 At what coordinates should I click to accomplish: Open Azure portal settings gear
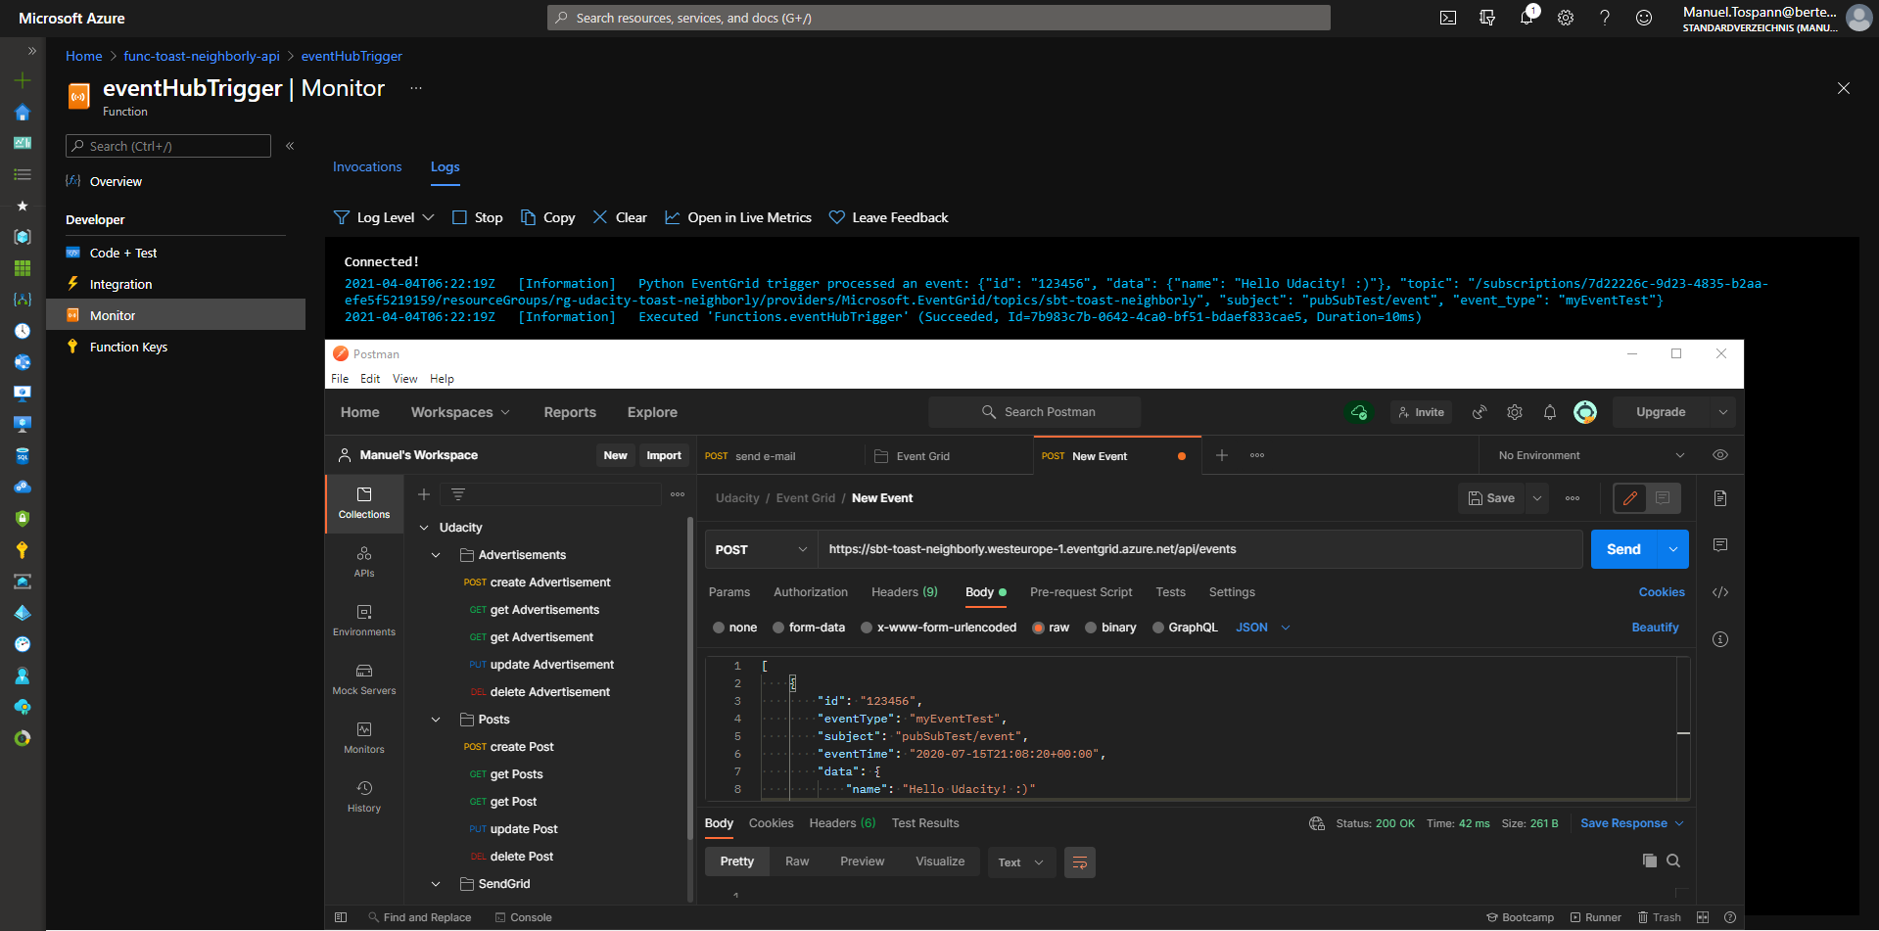point(1566,18)
